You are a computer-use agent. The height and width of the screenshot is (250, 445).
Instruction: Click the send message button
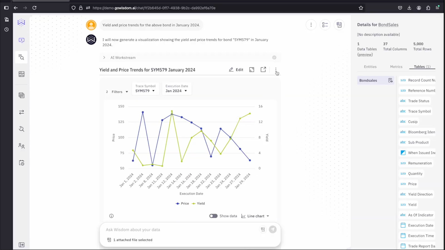point(273,229)
